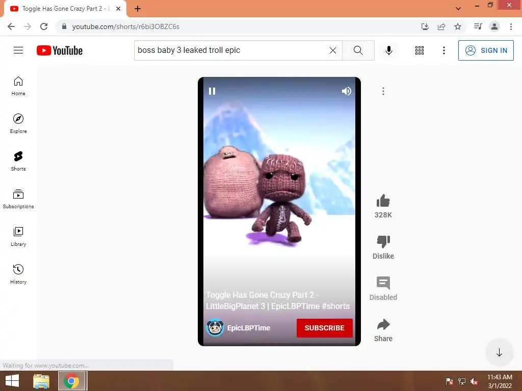Image resolution: width=522 pixels, height=391 pixels.
Task: Mute the Shorts video volume
Action: [347, 91]
